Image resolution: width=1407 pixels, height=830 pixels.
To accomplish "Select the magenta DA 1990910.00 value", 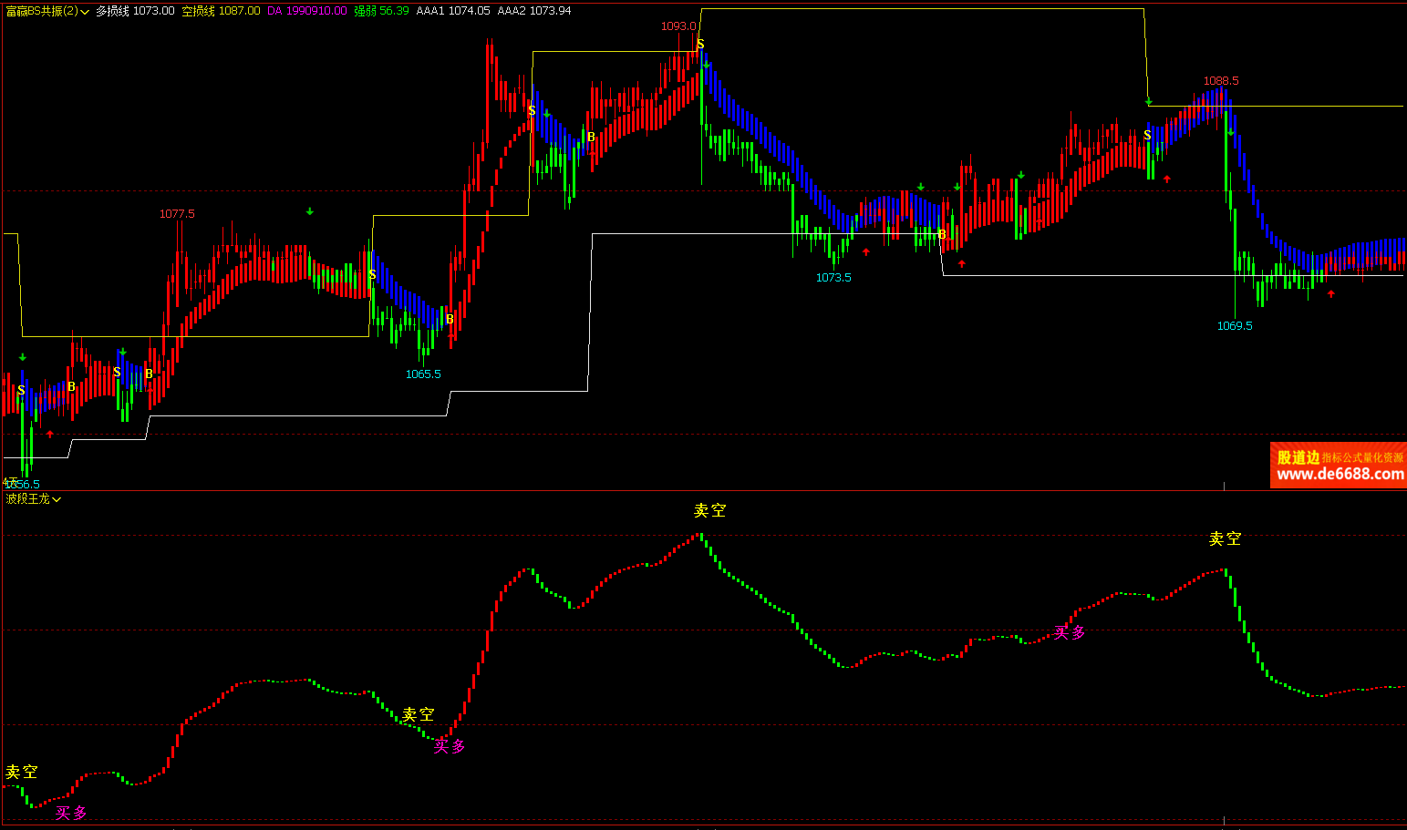I will (x=306, y=11).
